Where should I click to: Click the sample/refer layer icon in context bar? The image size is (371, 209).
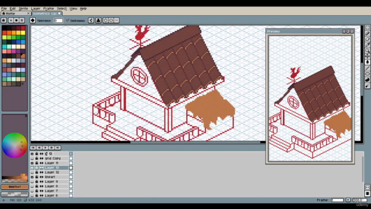tap(98, 20)
